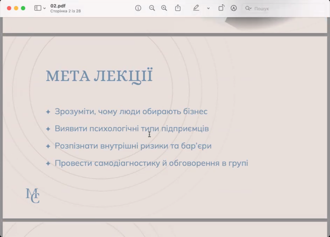Rotate the PDF page with rotate icon
The width and height of the screenshot is (330, 237).
click(221, 8)
